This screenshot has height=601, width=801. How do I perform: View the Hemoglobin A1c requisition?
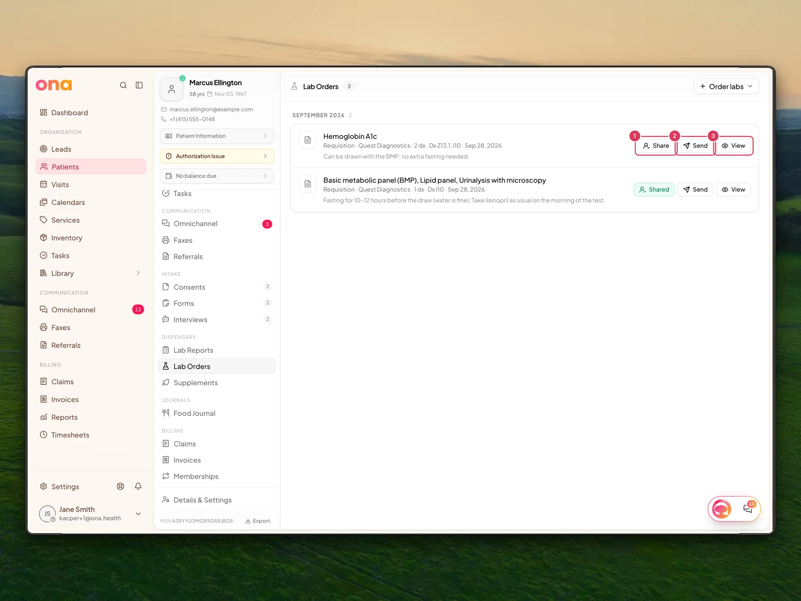pos(734,146)
